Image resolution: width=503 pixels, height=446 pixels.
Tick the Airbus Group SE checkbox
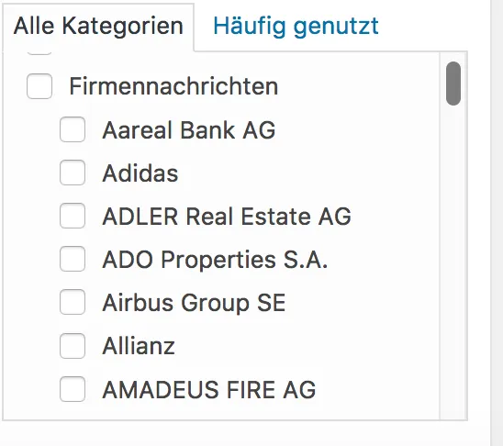[x=73, y=302]
